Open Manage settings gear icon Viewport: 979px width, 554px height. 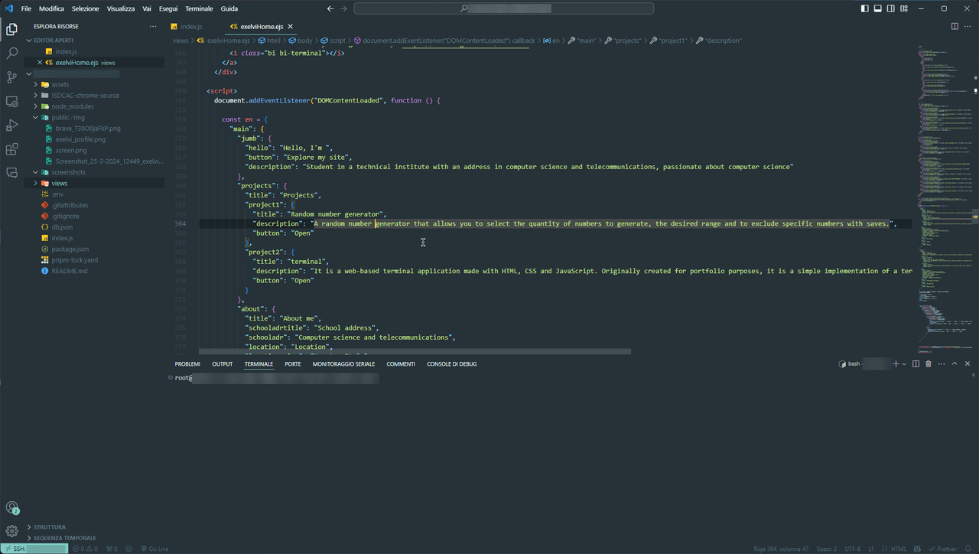(11, 531)
